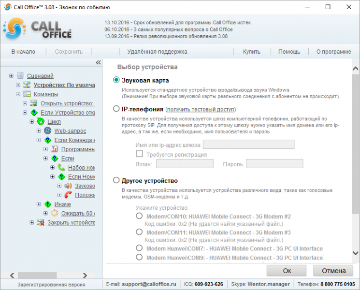Expand the Цикл tree node

[32, 121]
